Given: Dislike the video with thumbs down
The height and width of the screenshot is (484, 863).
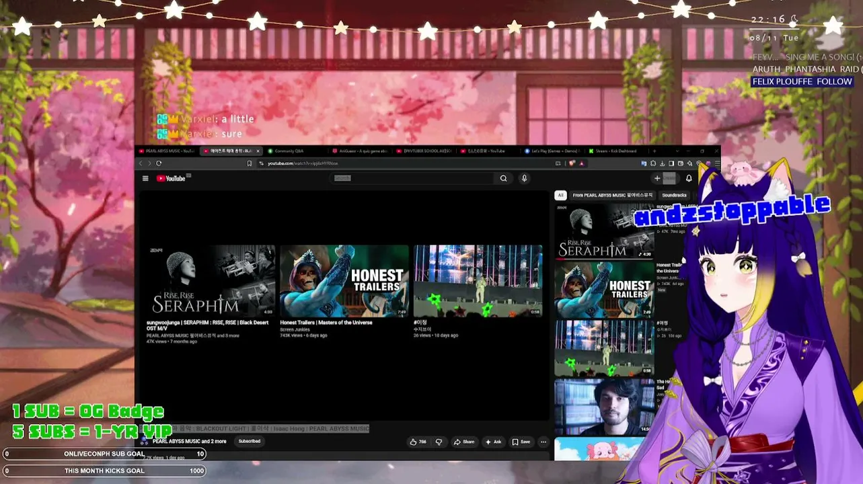Looking at the screenshot, I should tap(439, 442).
